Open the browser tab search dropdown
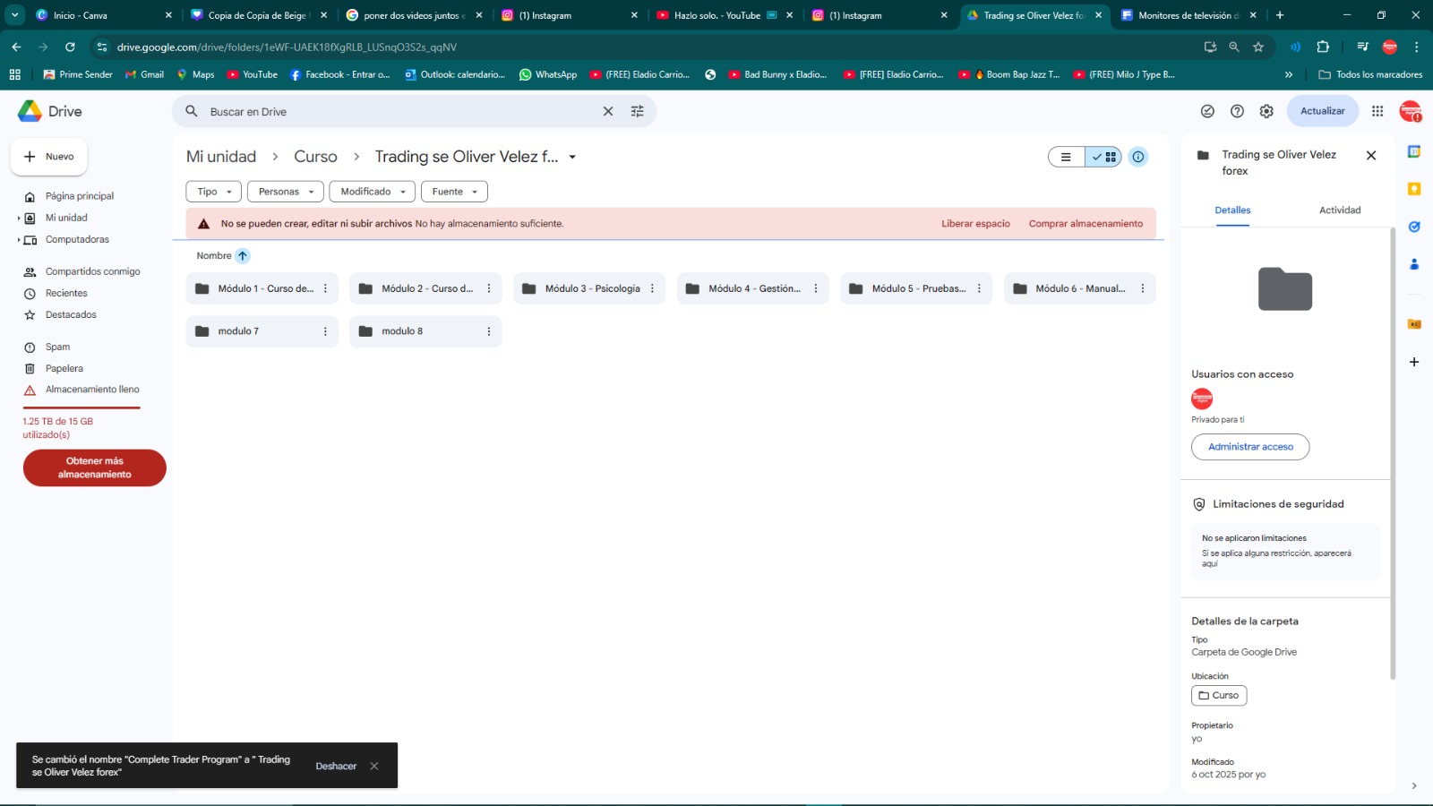1433x806 pixels. pyautogui.click(x=14, y=15)
